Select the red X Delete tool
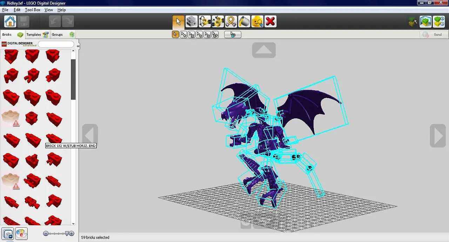Screen dimensions: 449x242 (x=270, y=21)
